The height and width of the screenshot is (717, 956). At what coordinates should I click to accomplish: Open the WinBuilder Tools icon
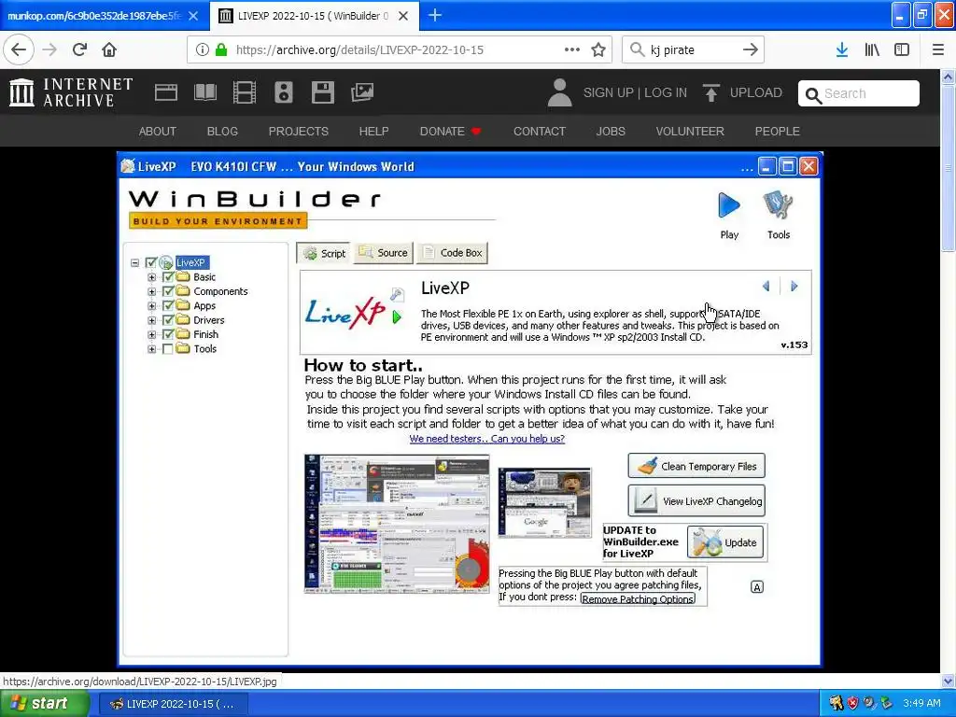tap(778, 205)
